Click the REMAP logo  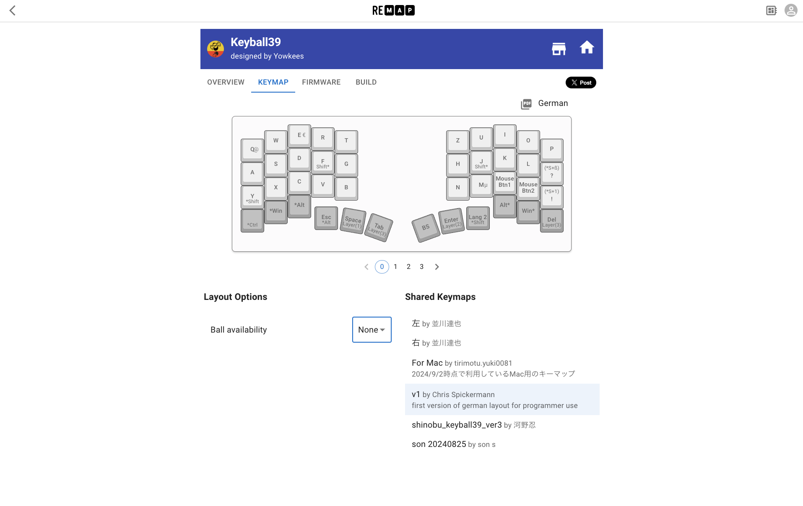click(392, 10)
